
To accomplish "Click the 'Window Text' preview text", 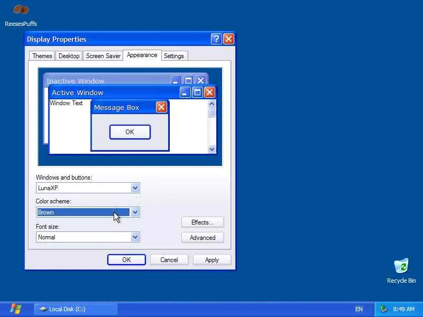I will coord(66,103).
